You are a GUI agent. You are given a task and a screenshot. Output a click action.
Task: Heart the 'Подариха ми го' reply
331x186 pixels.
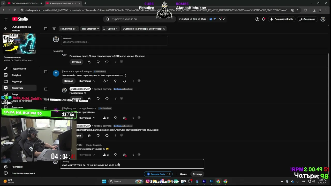click(x=107, y=99)
